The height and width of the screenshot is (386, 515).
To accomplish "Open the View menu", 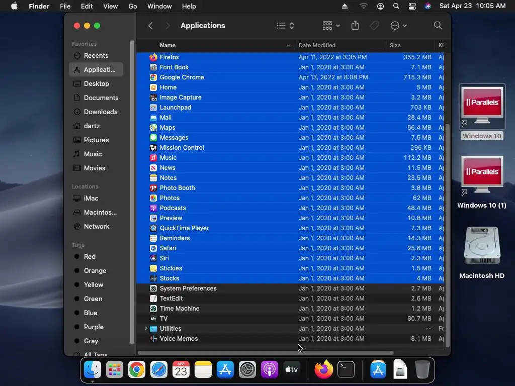I will (x=110, y=6).
